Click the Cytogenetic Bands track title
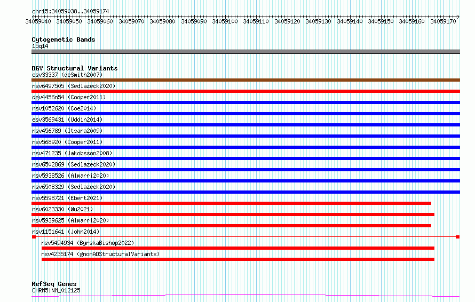Viewport: 475px width, 302px height. [64, 39]
